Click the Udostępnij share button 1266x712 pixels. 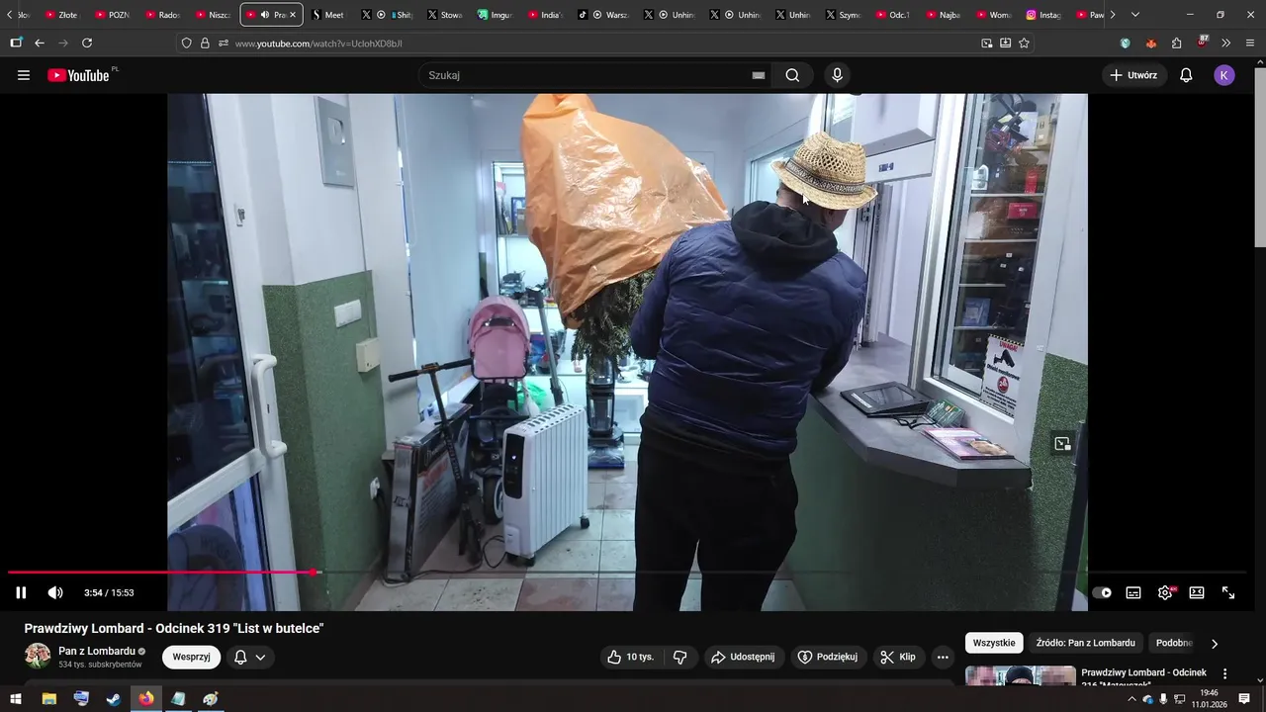pos(744,657)
